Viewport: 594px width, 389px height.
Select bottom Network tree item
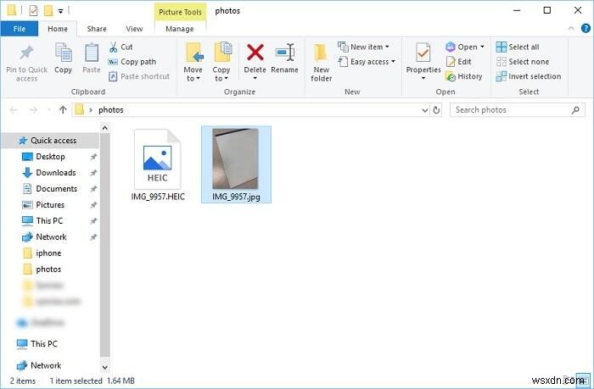[46, 365]
